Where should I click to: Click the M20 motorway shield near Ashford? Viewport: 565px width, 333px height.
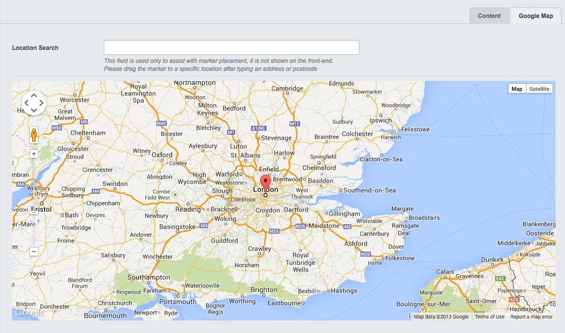(x=365, y=254)
